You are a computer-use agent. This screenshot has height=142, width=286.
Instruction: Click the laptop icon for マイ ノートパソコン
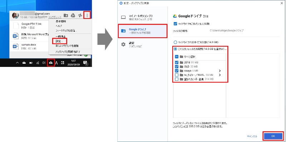click(x=123, y=17)
